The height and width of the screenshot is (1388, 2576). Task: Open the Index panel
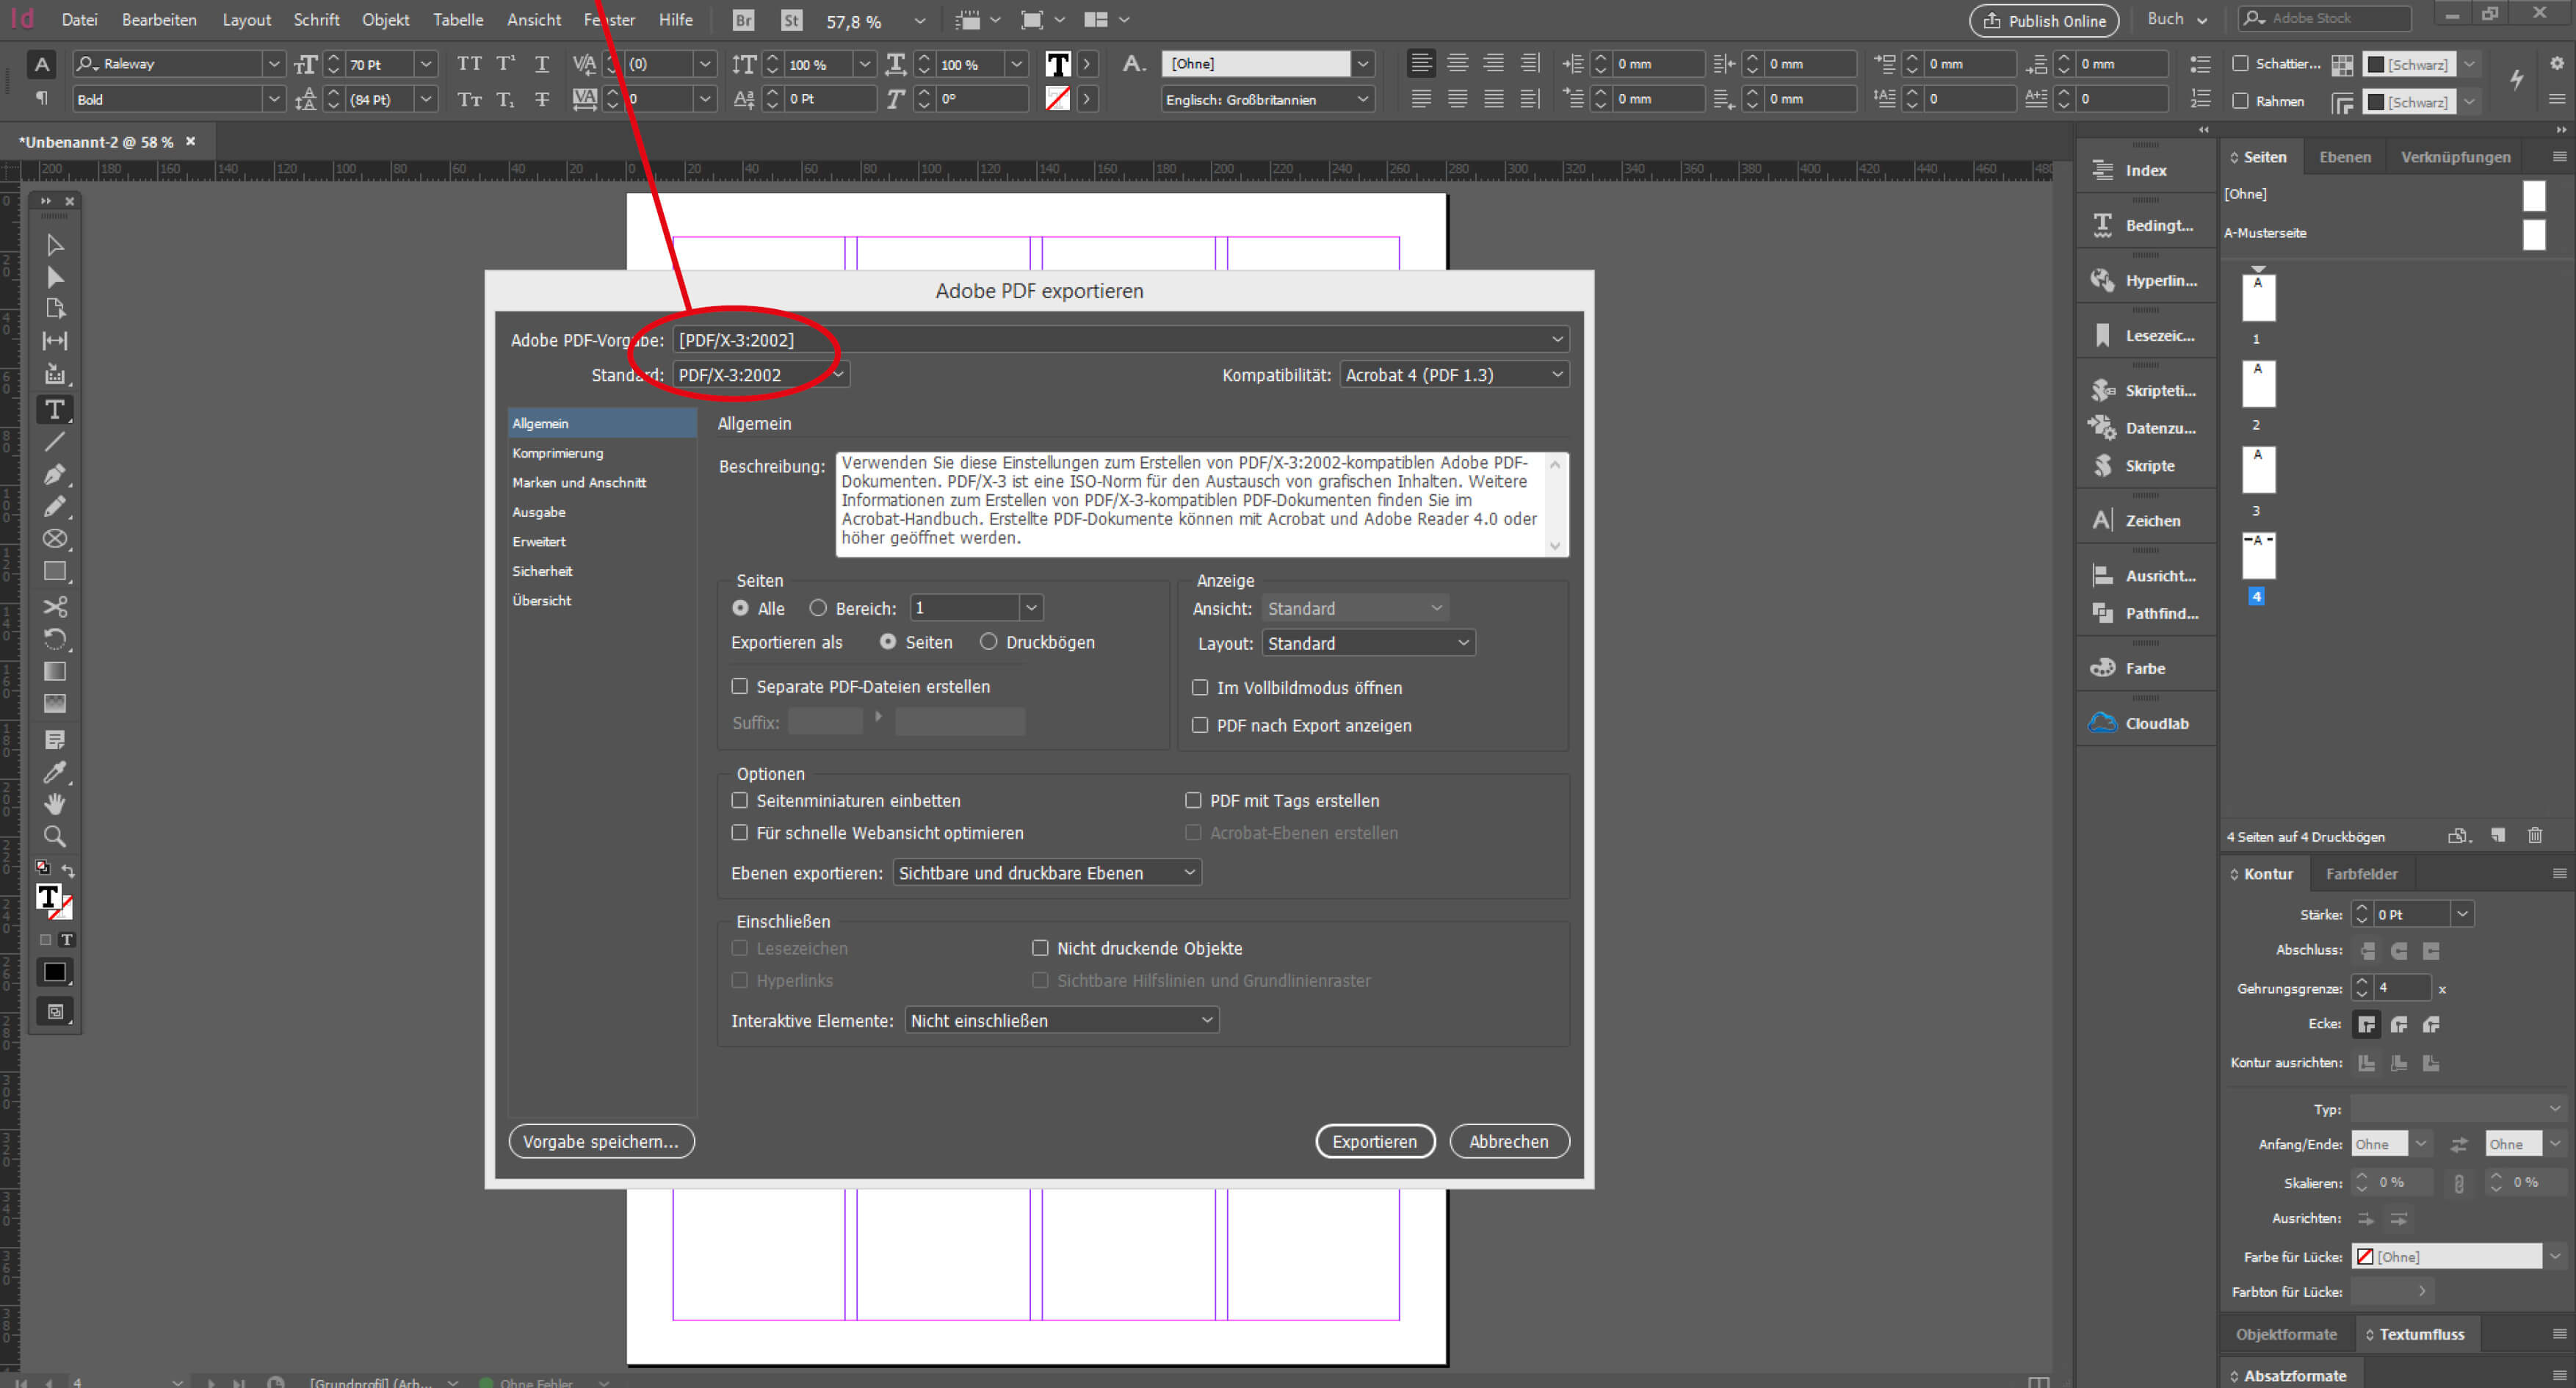point(2145,170)
